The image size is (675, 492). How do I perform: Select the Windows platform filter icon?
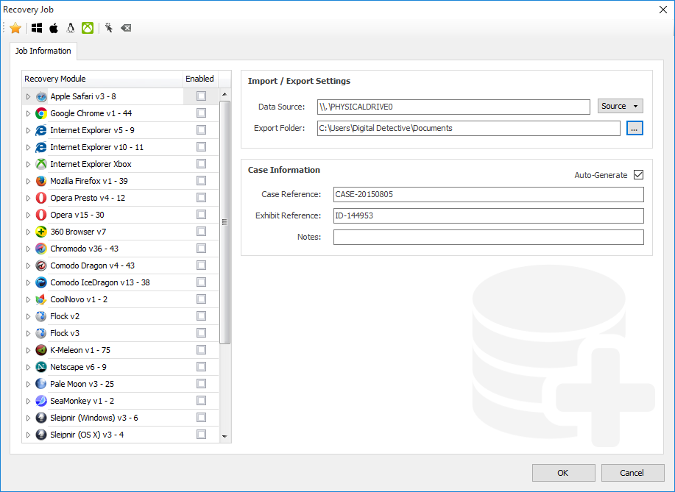(x=37, y=28)
